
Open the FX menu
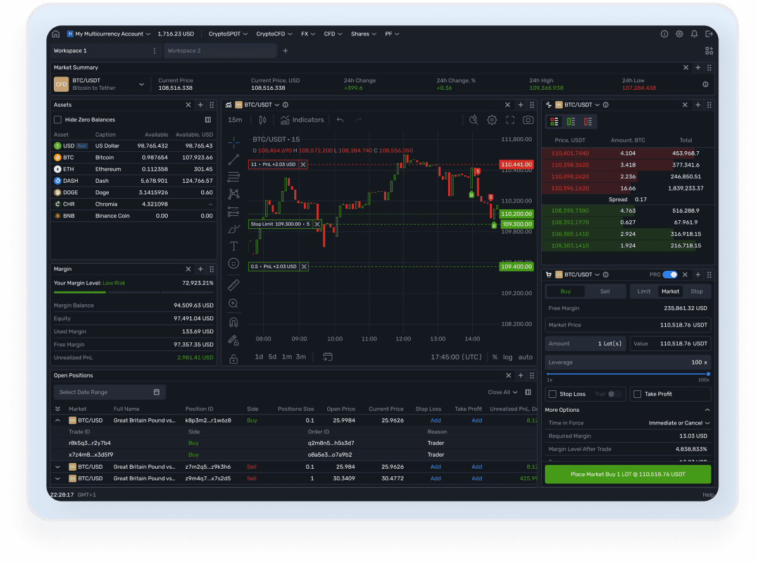(308, 34)
